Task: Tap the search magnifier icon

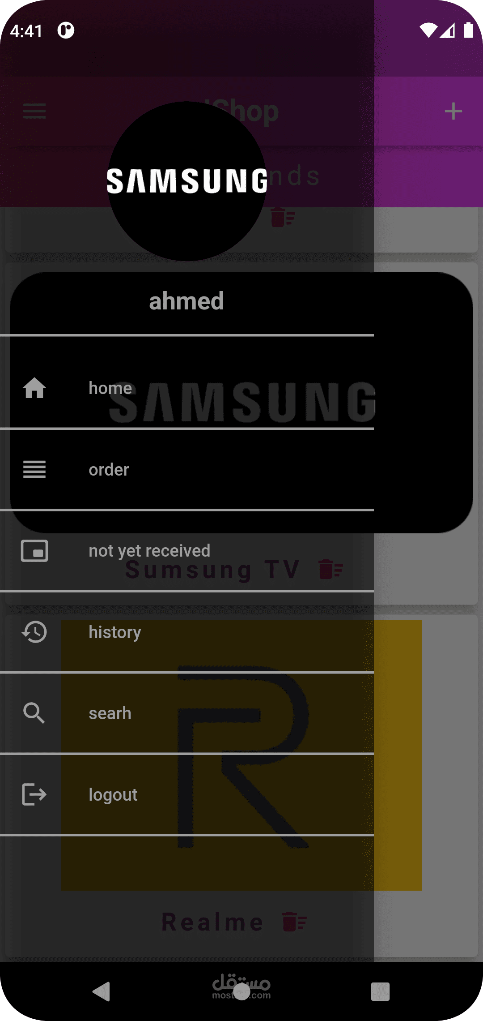Action: click(x=34, y=713)
